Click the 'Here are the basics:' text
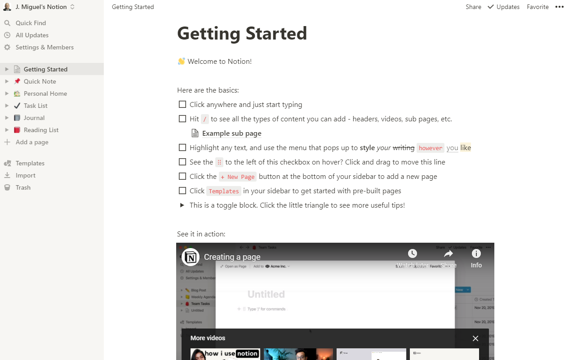564x360 pixels. [208, 90]
